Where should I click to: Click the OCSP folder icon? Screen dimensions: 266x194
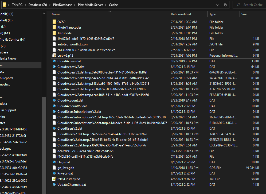(x=54, y=22)
